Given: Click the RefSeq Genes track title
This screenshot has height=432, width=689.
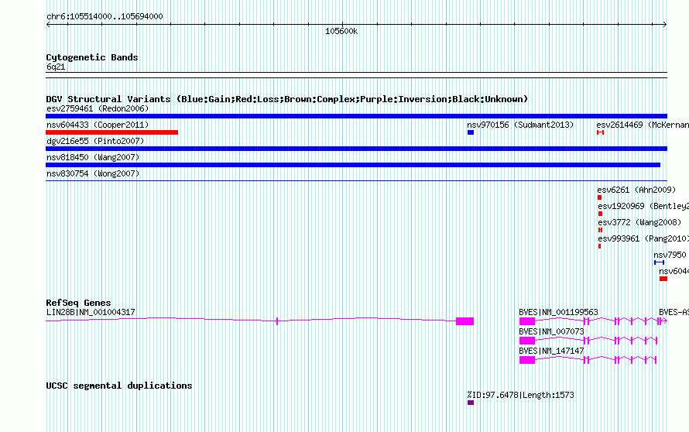Looking at the screenshot, I should coord(78,303).
